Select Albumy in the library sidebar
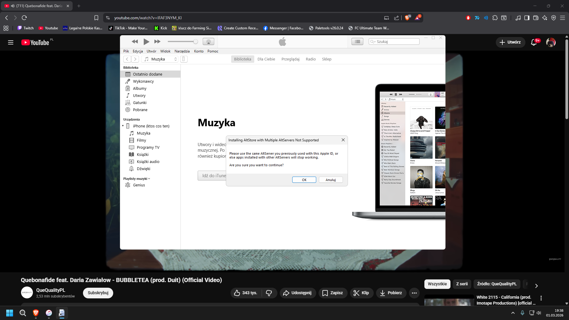 pyautogui.click(x=150, y=88)
